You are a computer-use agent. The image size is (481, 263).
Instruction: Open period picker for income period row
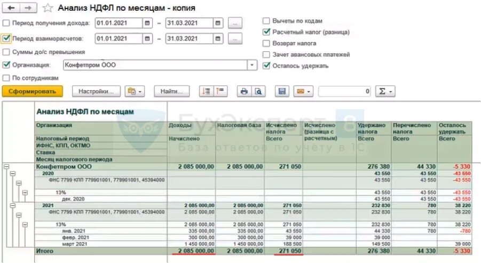[235, 23]
